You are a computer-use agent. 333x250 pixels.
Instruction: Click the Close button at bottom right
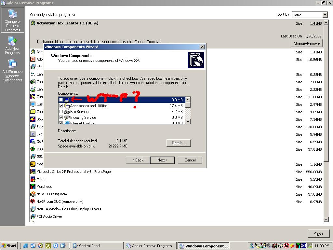(318, 234)
